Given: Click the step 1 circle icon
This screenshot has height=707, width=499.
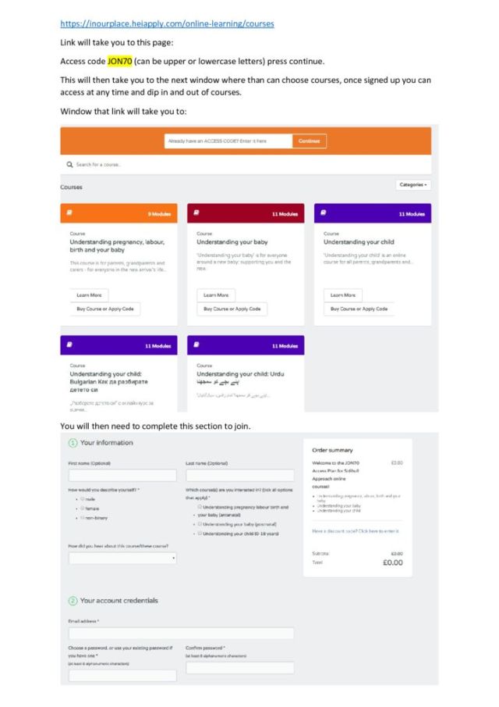Looking at the screenshot, I should click(x=73, y=443).
